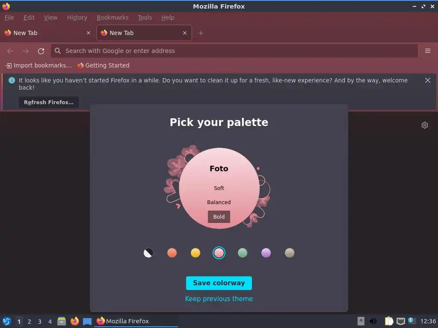Screen dimensions: 438x328
Task: Go back with the back arrow
Action: point(10,51)
